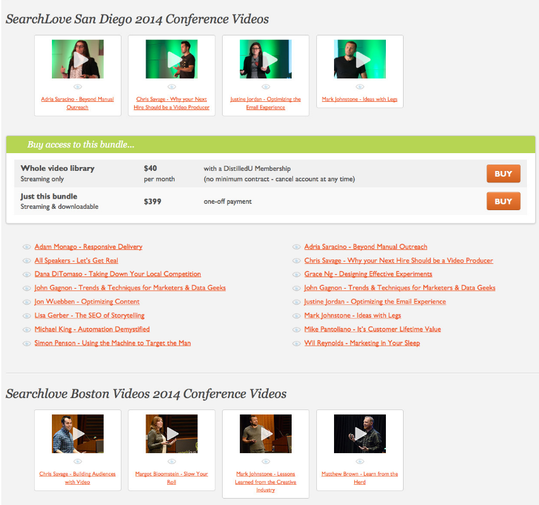Open Jon Wuebben Optimizing Content link
539x505 pixels.
87,301
